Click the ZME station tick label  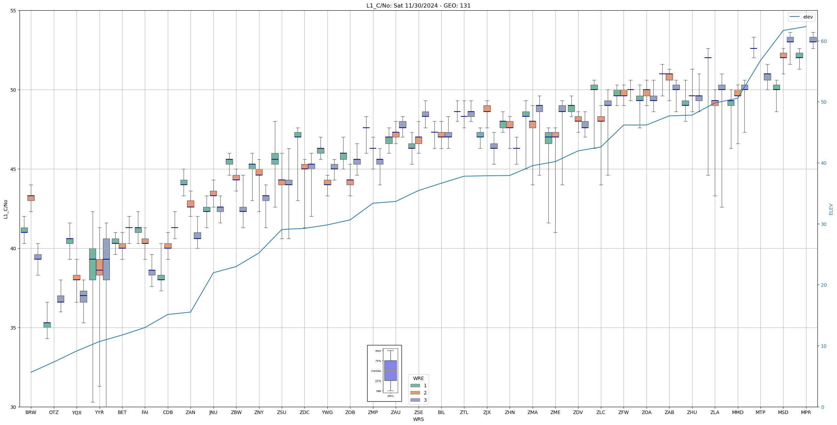point(555,412)
